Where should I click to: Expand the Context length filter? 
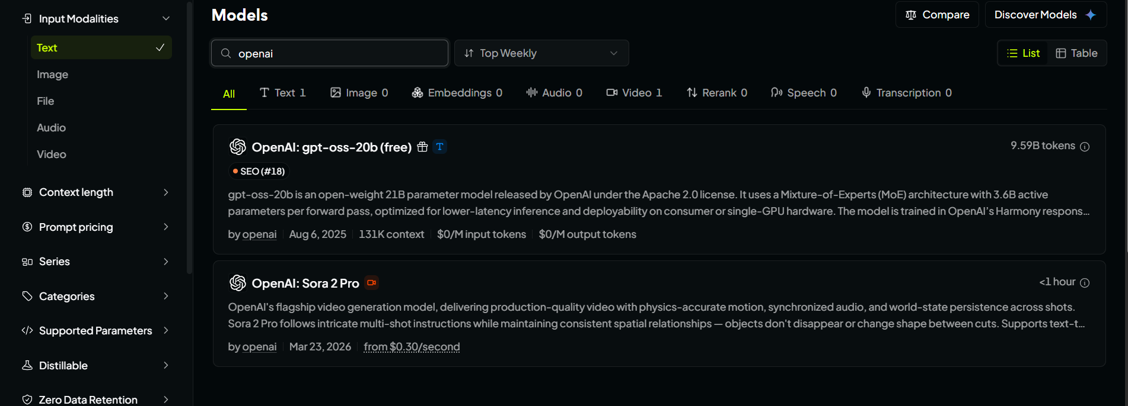tap(96, 192)
